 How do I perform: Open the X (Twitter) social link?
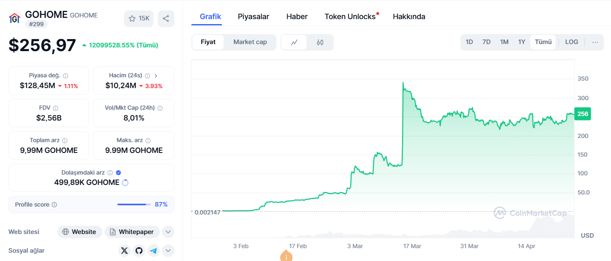(124, 251)
